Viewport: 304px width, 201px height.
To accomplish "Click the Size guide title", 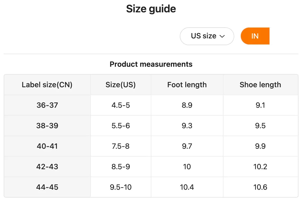I will [x=151, y=9].
